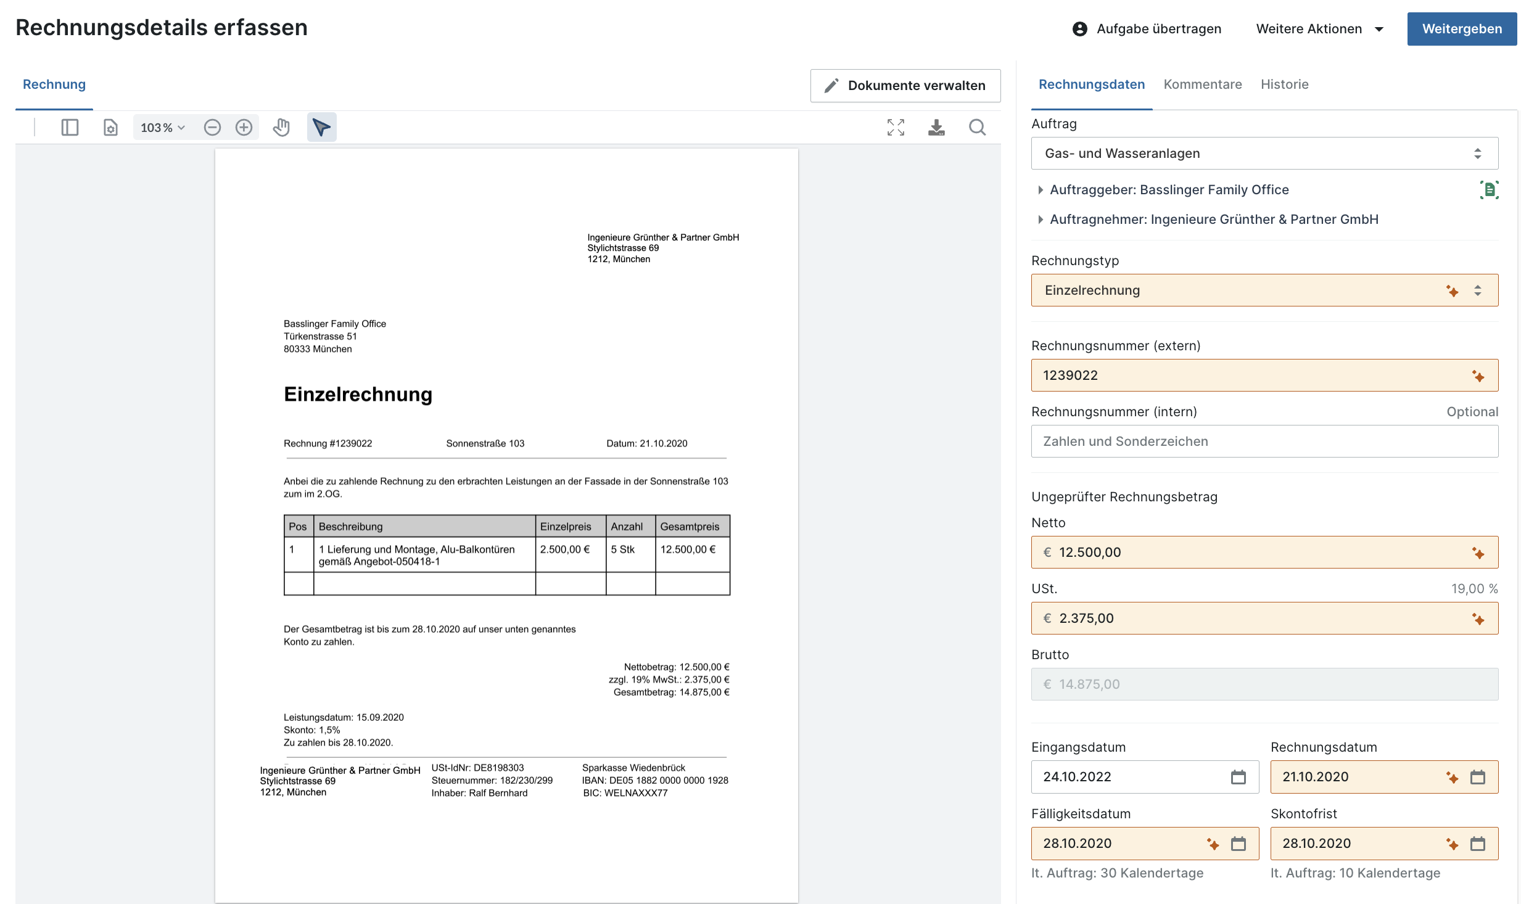Open search in the document viewer
This screenshot has height=904, width=1521.
coord(977,128)
